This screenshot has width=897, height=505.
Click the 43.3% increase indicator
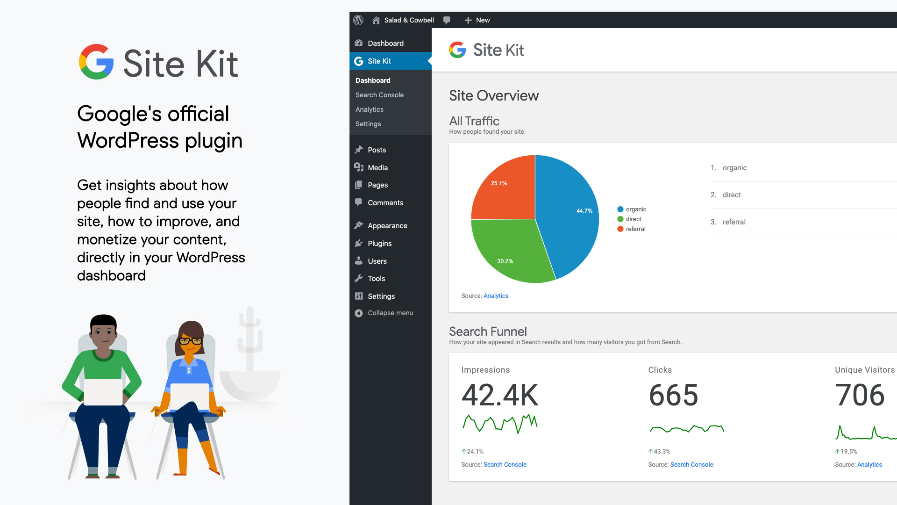tap(659, 451)
